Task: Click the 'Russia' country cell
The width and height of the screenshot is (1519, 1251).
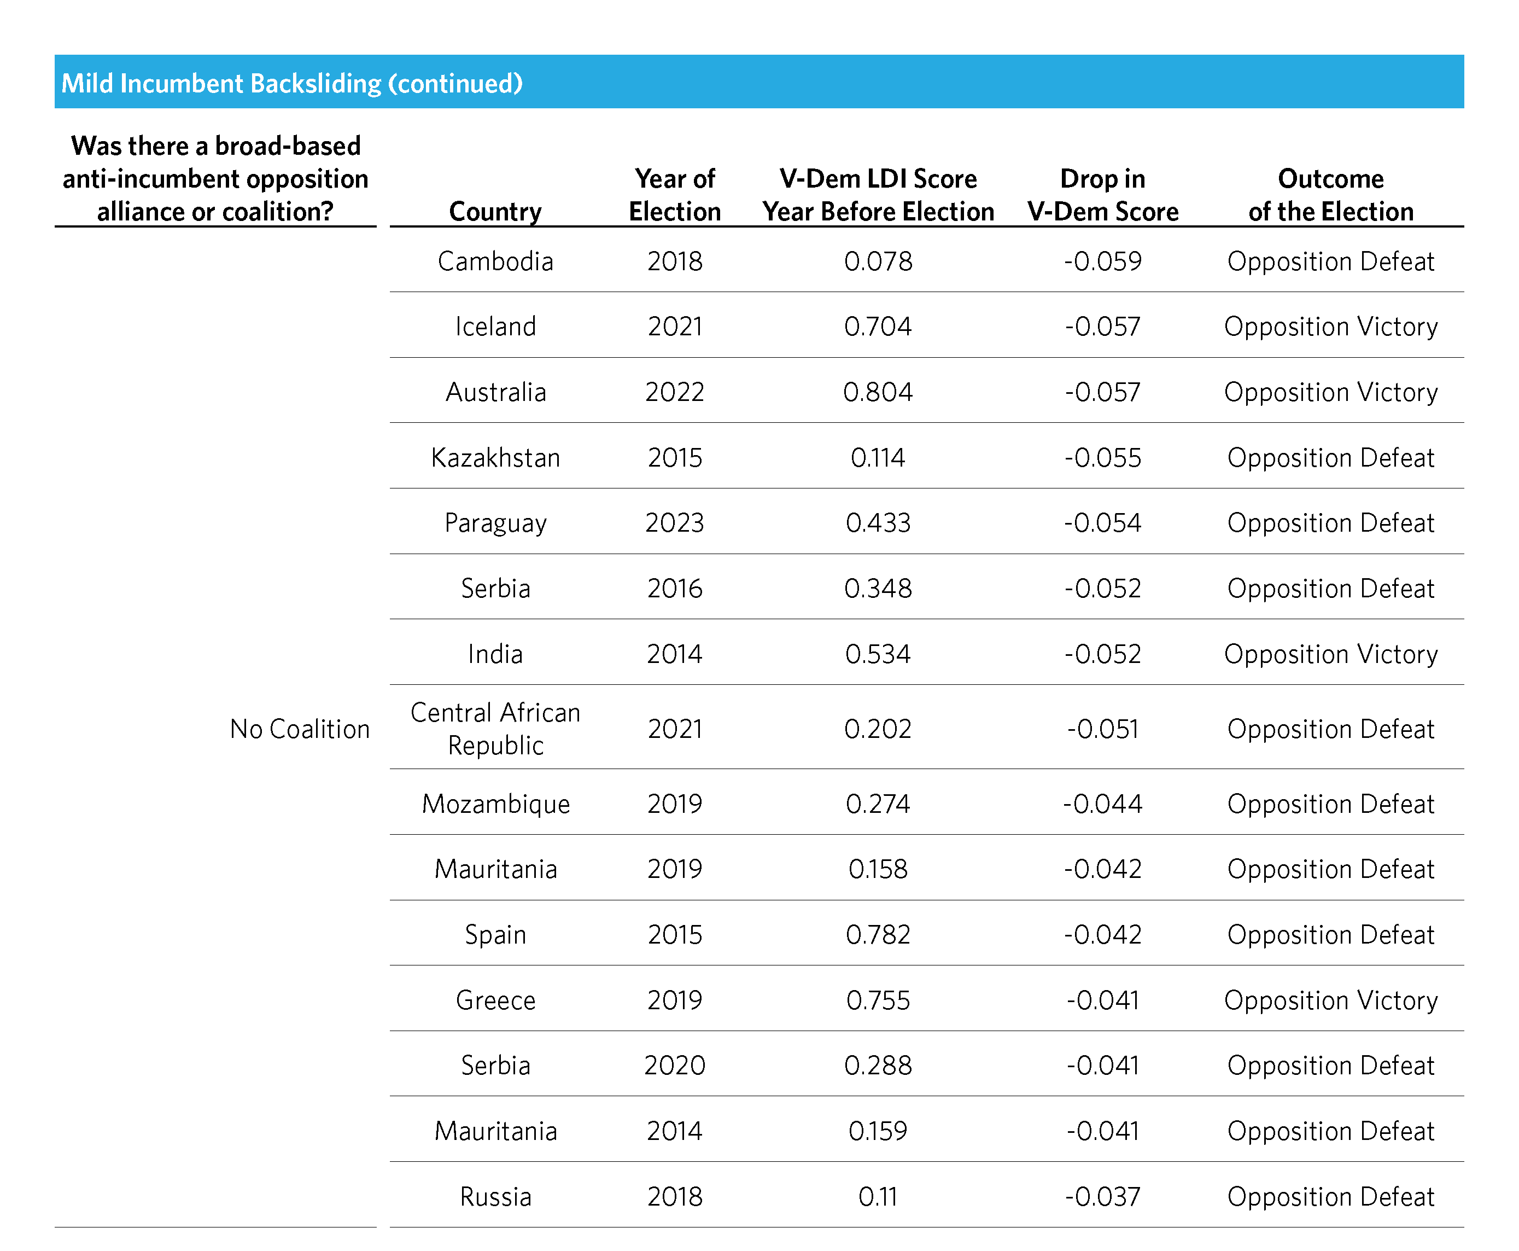Action: [x=495, y=1196]
